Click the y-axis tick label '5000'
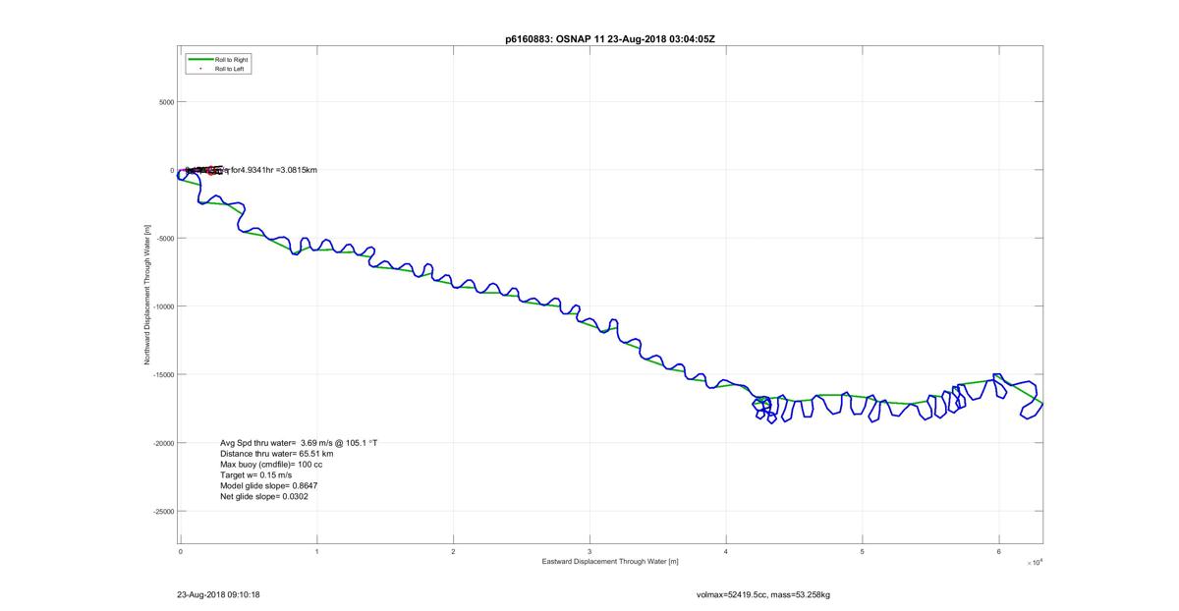1179x611 pixels. [x=165, y=102]
